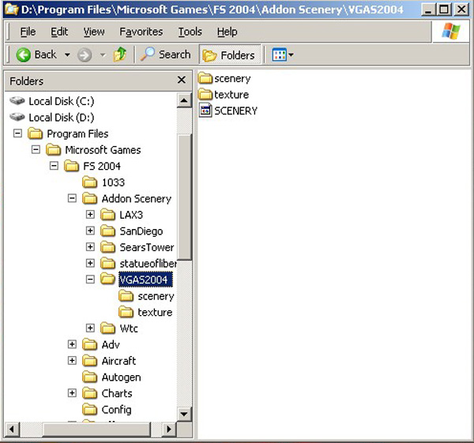The height and width of the screenshot is (443, 474).
Task: Click the folder tree scroll-up arrow
Action: pos(184,100)
